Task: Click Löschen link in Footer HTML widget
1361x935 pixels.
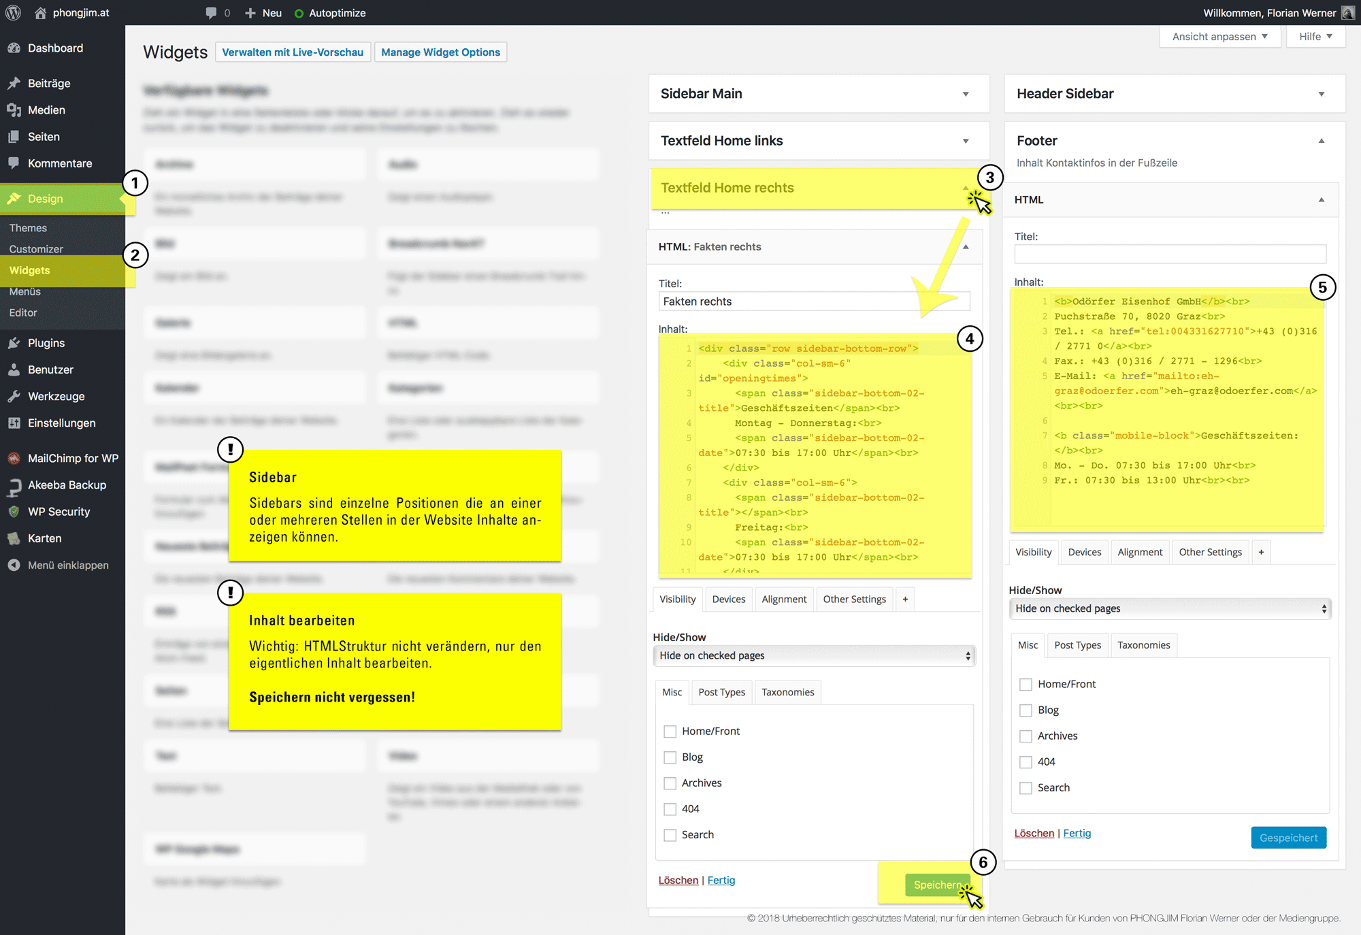Action: (x=1034, y=834)
